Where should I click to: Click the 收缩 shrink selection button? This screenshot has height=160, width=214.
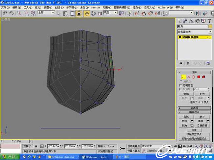(x=186, y=94)
